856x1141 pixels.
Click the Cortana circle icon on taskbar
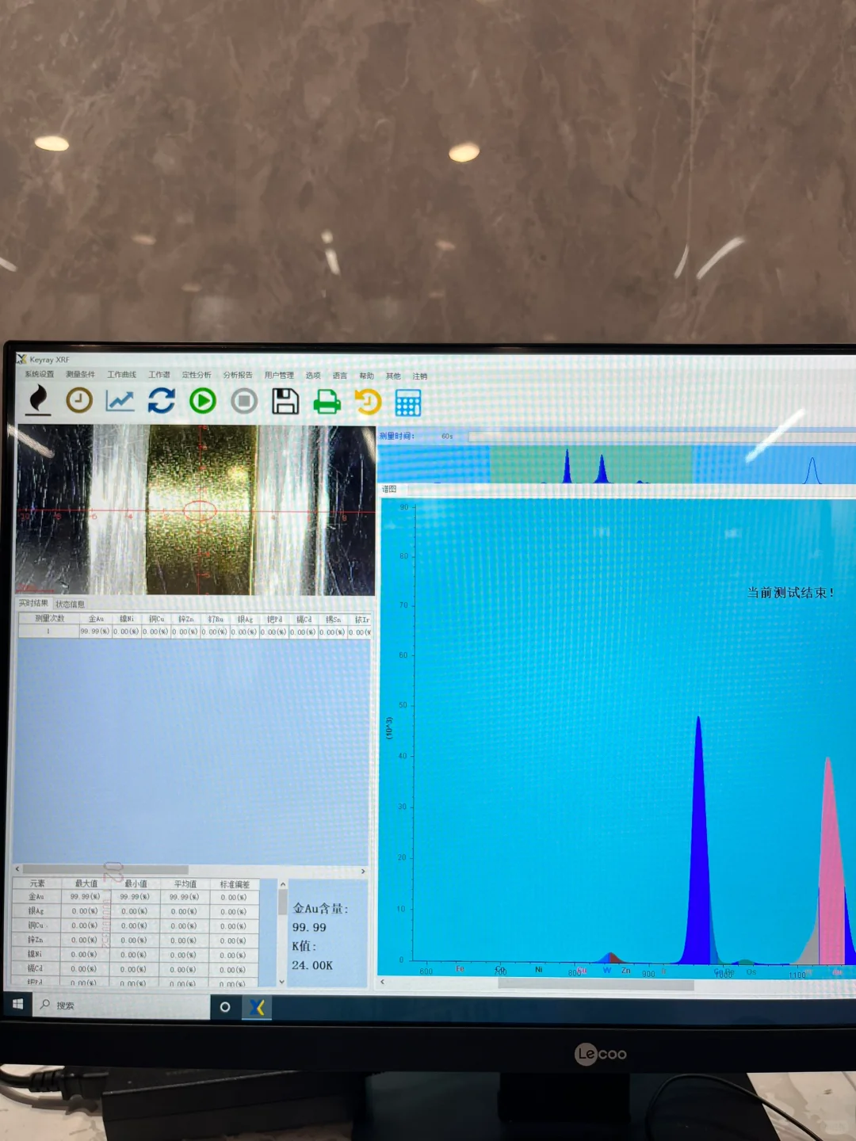(225, 1007)
